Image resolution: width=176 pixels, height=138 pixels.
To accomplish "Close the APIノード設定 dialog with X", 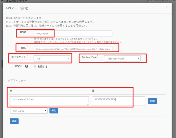I will [167, 7].
